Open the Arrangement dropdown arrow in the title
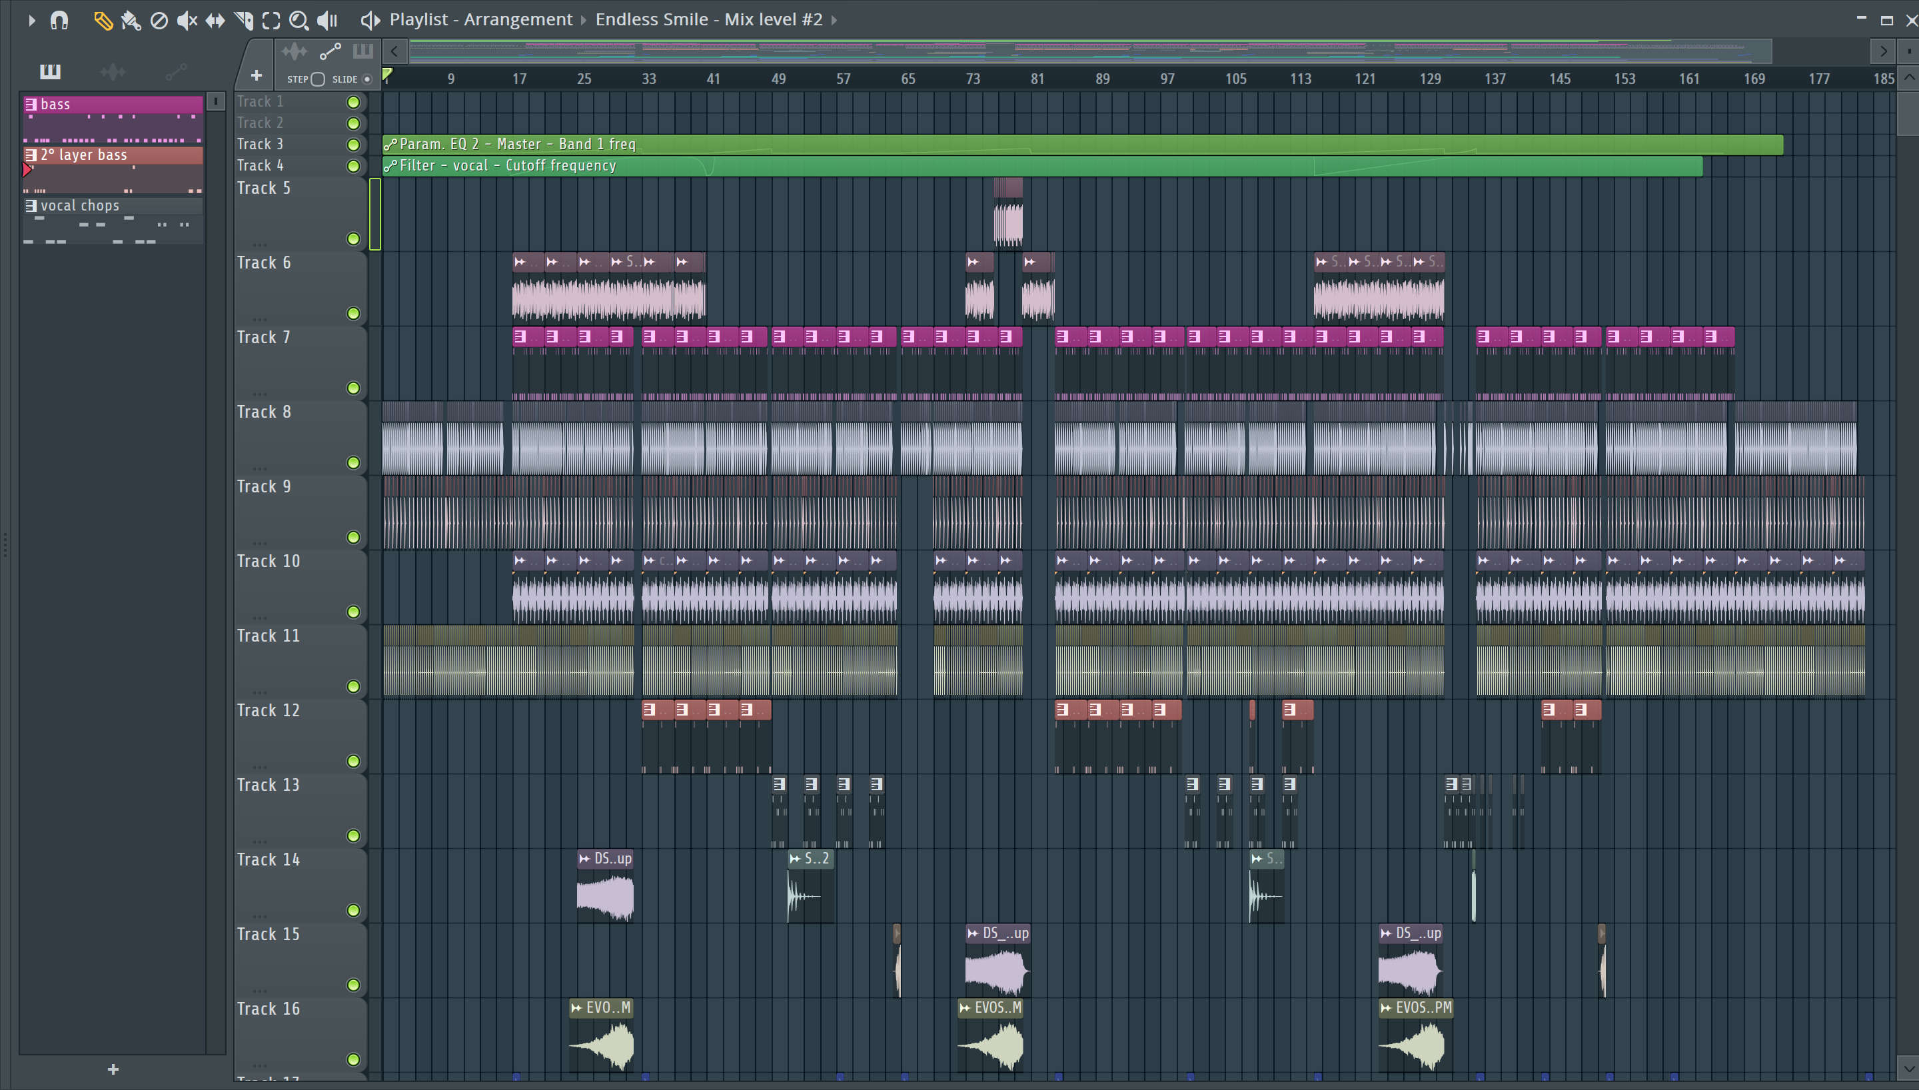 (x=584, y=20)
